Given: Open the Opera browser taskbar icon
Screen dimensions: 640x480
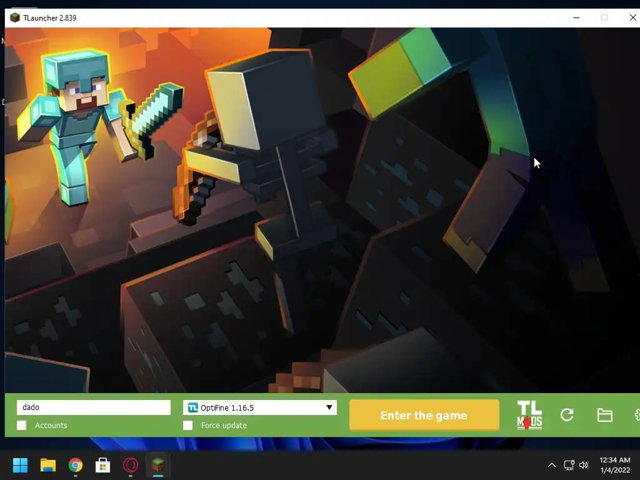Looking at the screenshot, I should pyautogui.click(x=131, y=465).
